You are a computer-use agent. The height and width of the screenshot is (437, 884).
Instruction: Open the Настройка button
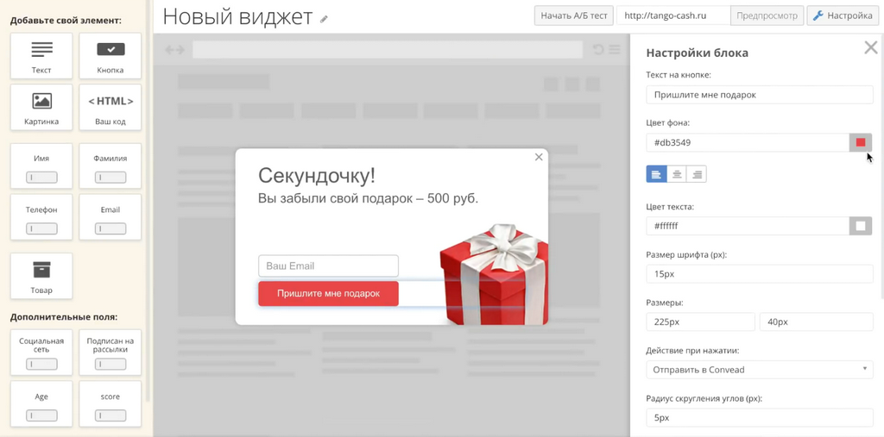tap(843, 16)
